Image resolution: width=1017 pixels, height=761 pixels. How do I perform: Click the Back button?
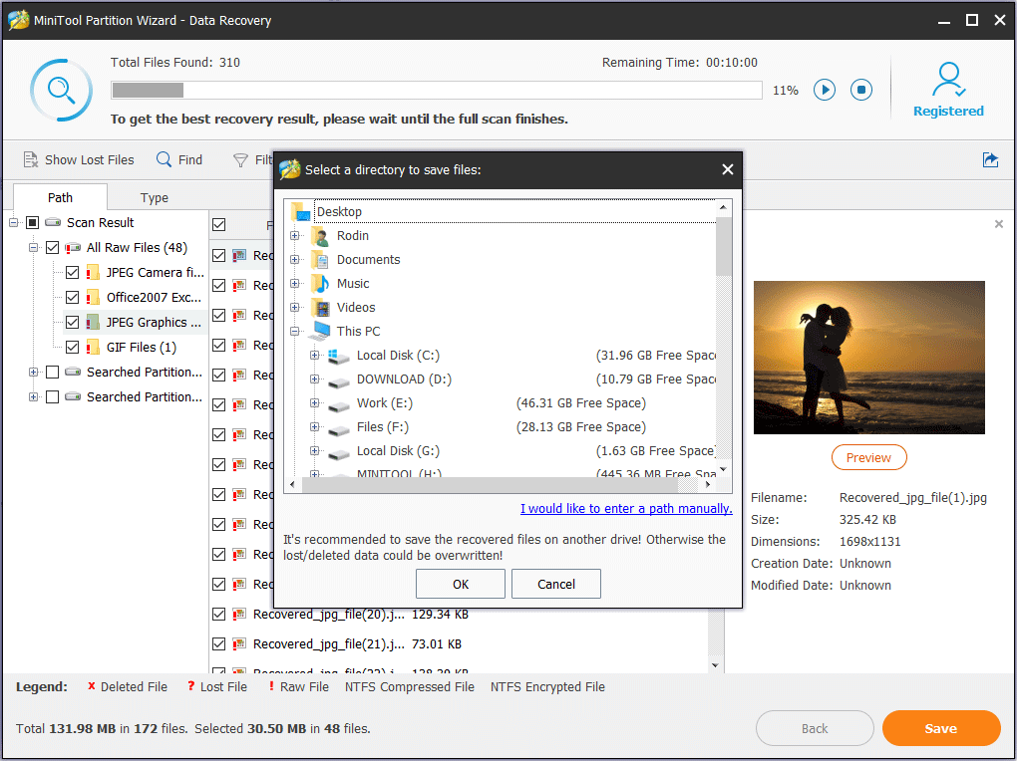click(x=815, y=728)
